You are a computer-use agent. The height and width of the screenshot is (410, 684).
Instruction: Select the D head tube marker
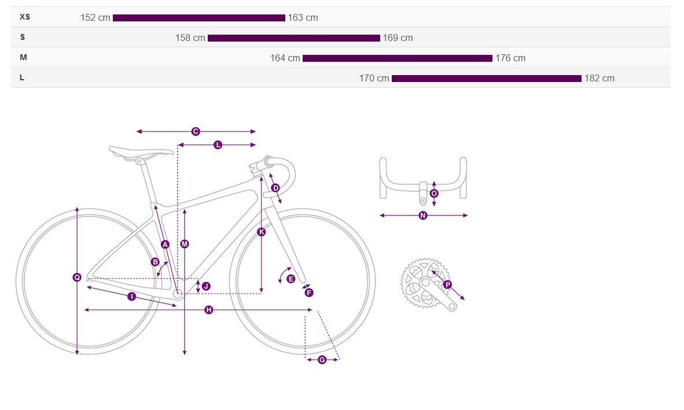coord(275,188)
